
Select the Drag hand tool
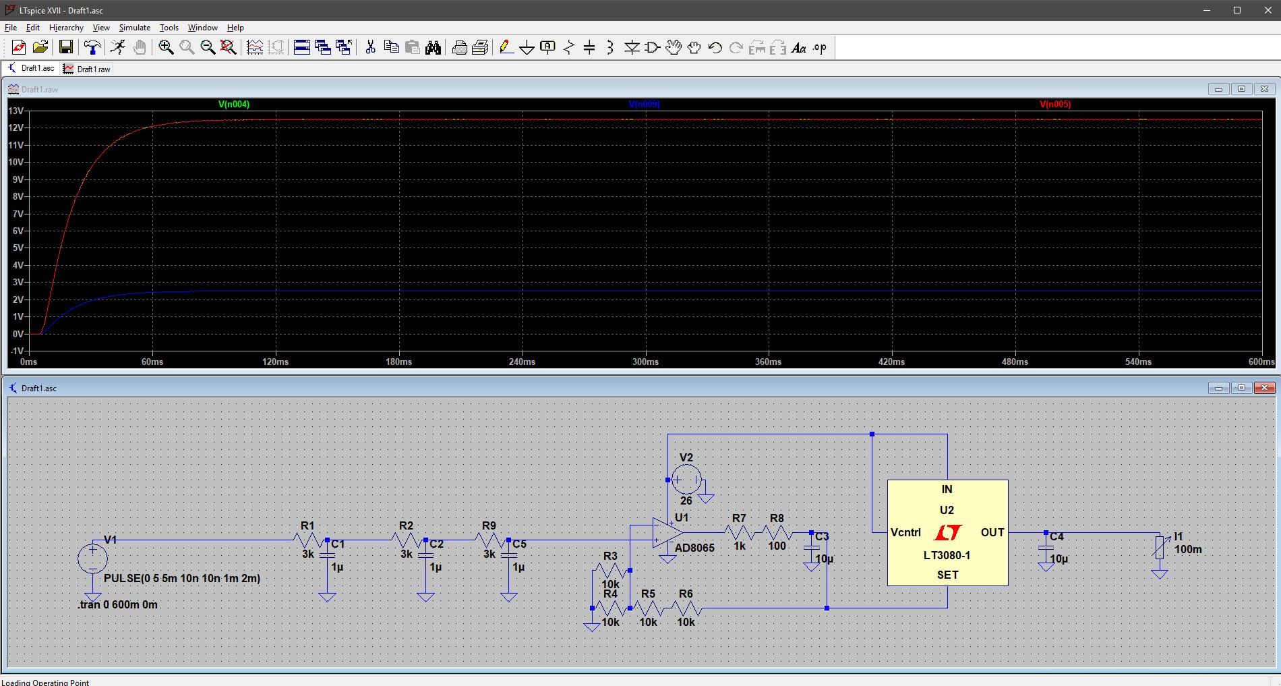pos(694,47)
